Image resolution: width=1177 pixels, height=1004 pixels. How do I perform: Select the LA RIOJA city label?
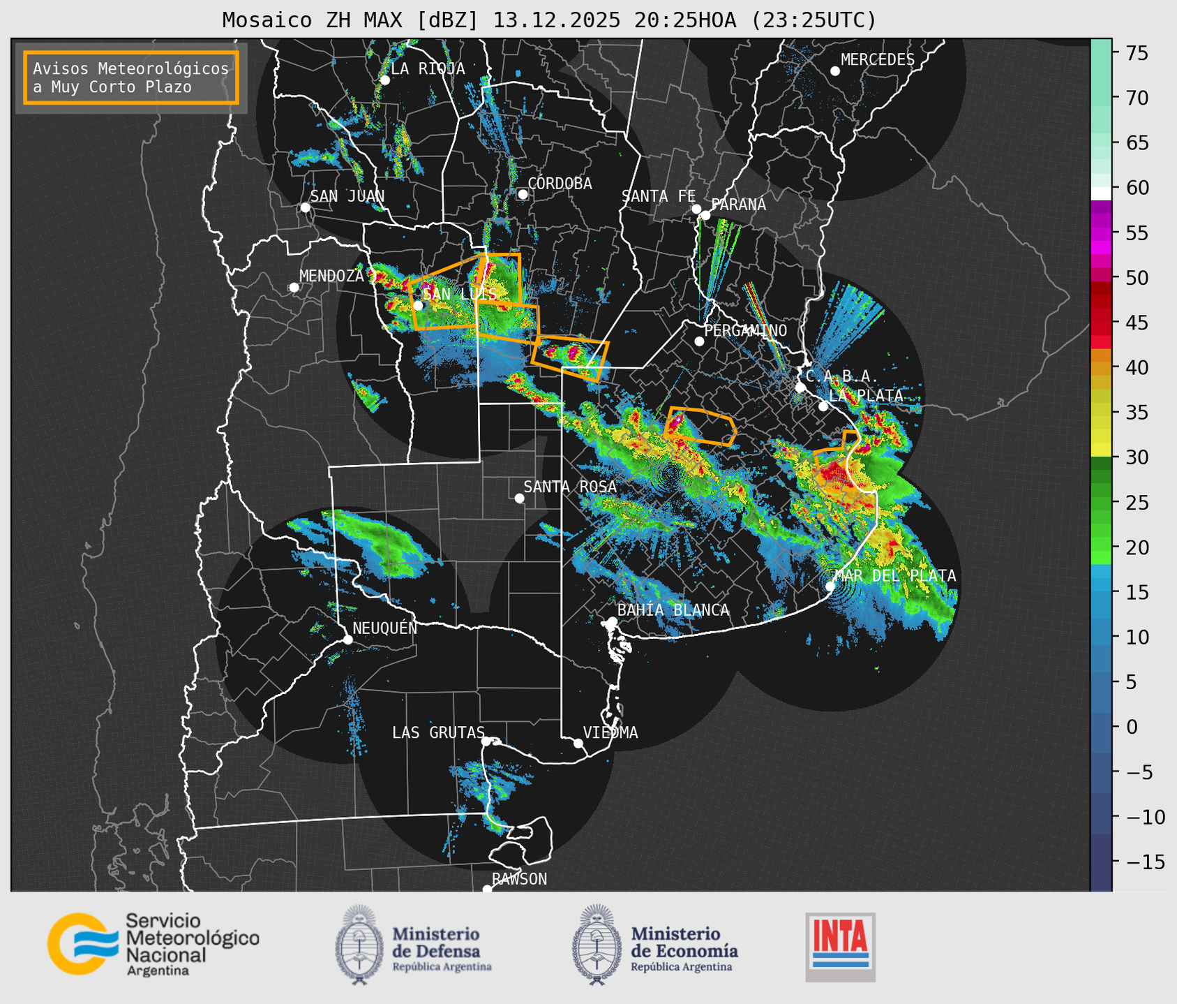(x=428, y=69)
